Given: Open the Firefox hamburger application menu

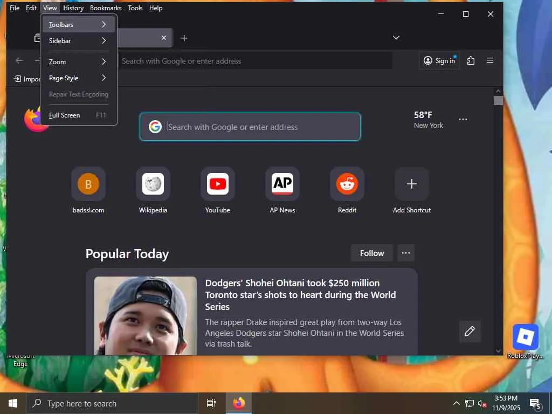Looking at the screenshot, I should [489, 60].
